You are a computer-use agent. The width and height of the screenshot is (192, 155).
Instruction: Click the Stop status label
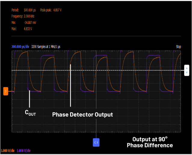point(178,47)
